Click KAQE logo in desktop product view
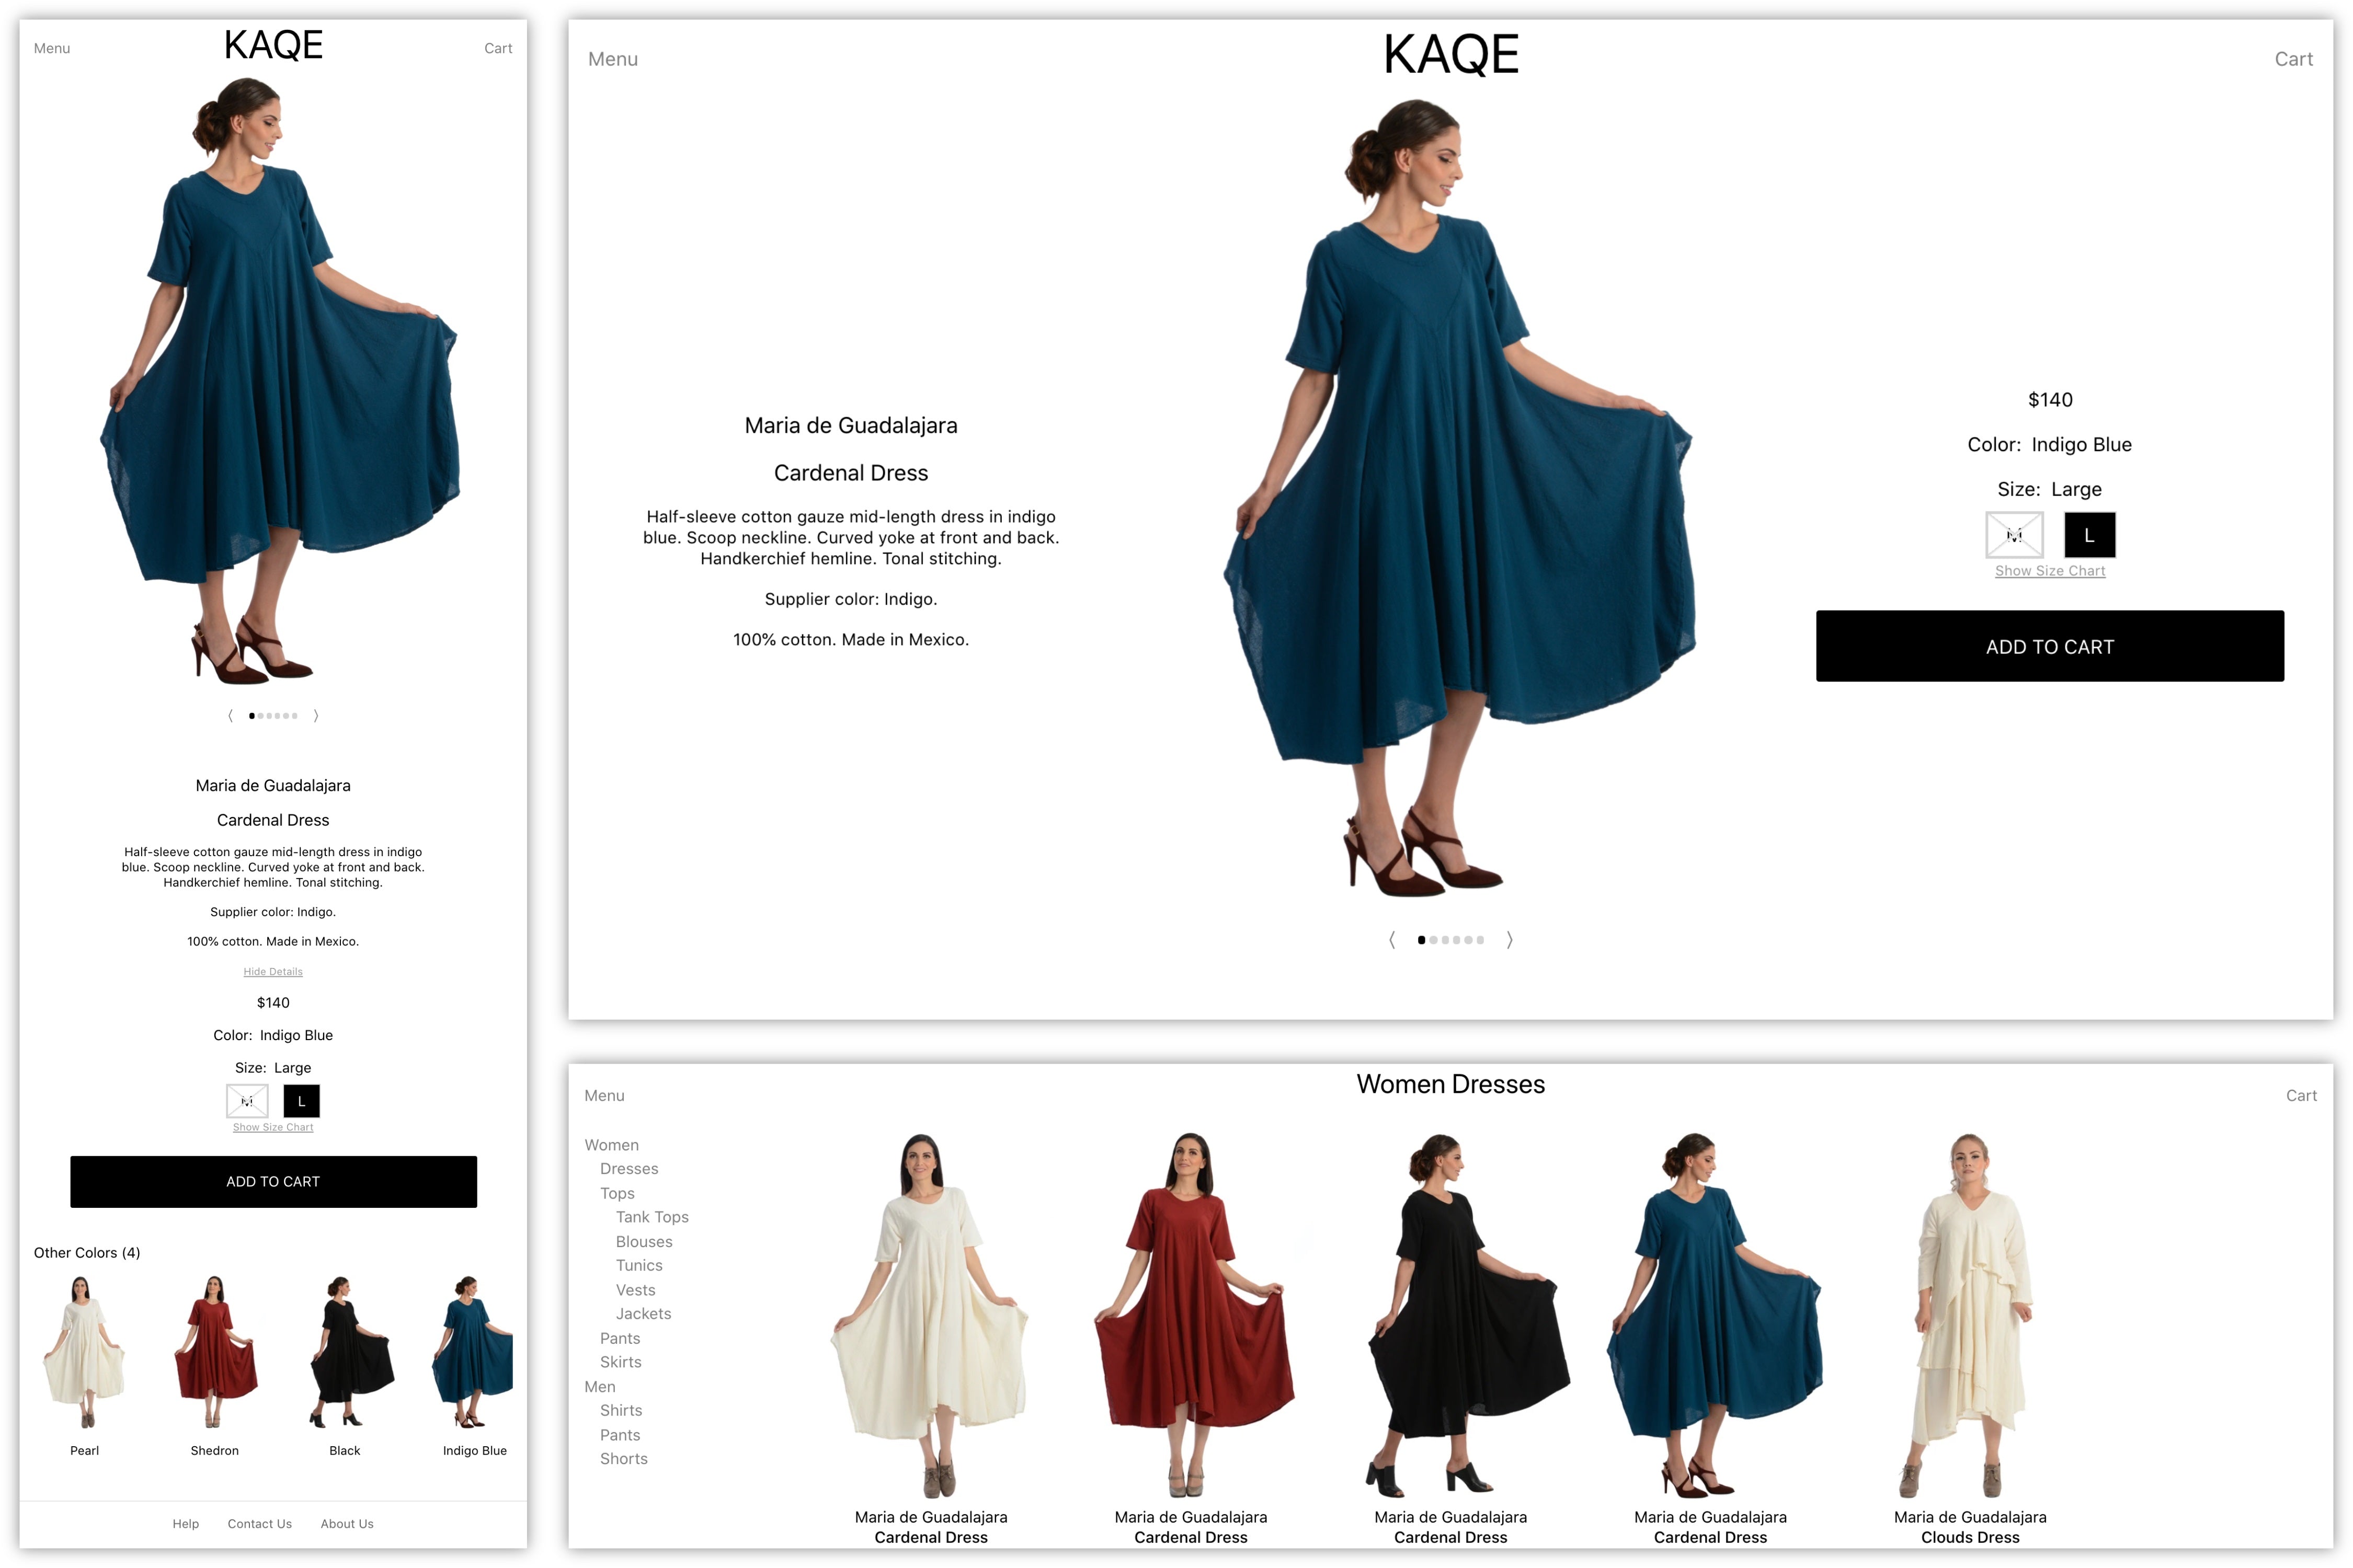Viewport: 2353px width, 1568px height. pos(1450,54)
